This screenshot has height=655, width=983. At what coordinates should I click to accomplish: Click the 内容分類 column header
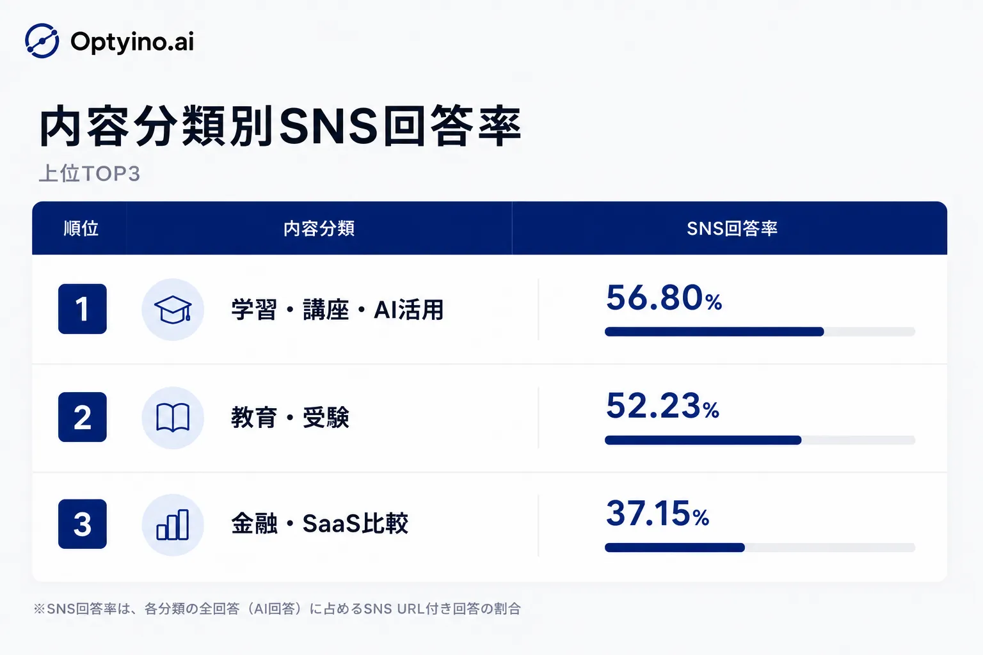click(x=319, y=228)
